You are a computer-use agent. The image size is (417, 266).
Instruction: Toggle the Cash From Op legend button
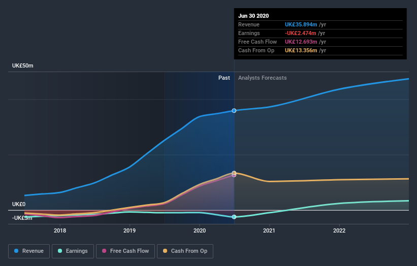[x=185, y=251]
